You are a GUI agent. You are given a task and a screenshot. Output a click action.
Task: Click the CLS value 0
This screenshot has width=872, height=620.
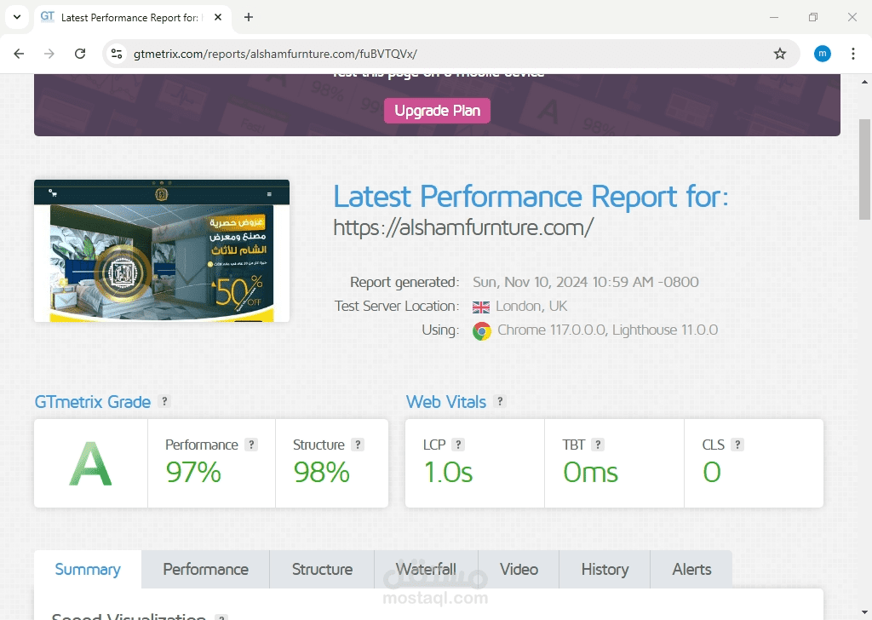click(x=712, y=472)
